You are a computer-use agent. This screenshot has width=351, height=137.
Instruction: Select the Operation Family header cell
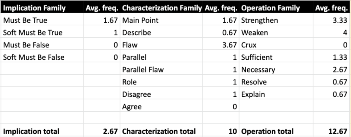(270, 8)
